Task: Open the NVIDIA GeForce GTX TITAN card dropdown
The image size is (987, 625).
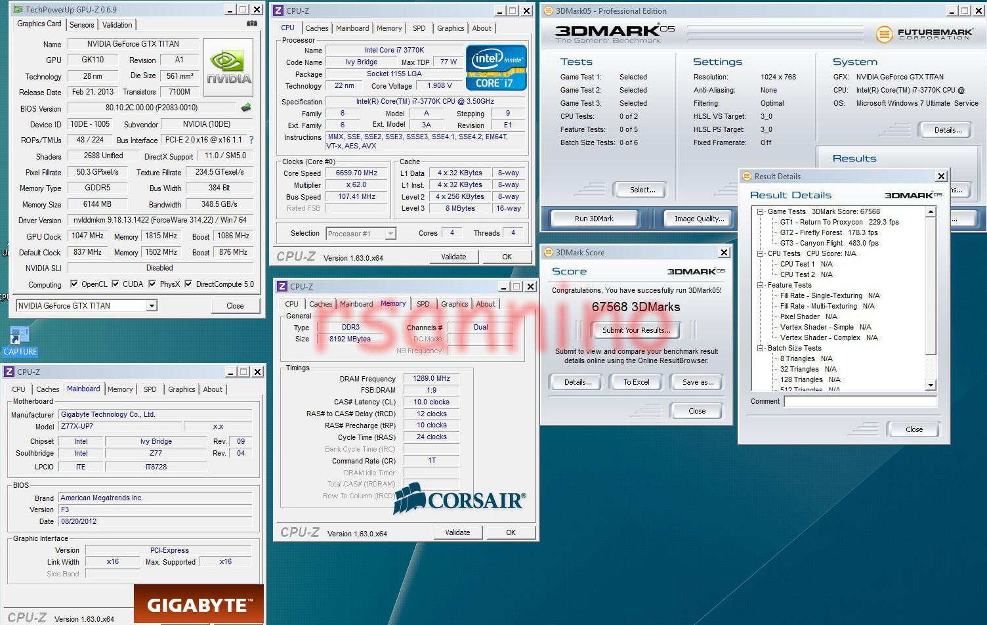Action: click(x=152, y=306)
